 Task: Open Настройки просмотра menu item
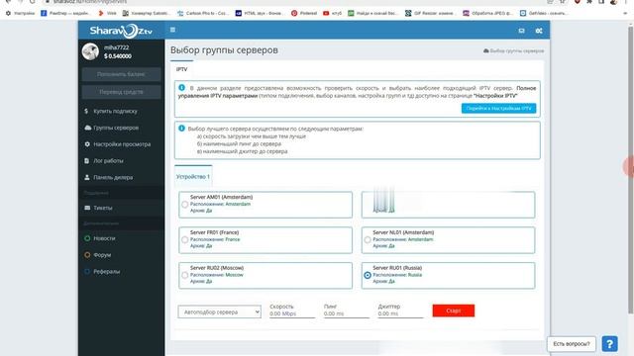pyautogui.click(x=121, y=144)
